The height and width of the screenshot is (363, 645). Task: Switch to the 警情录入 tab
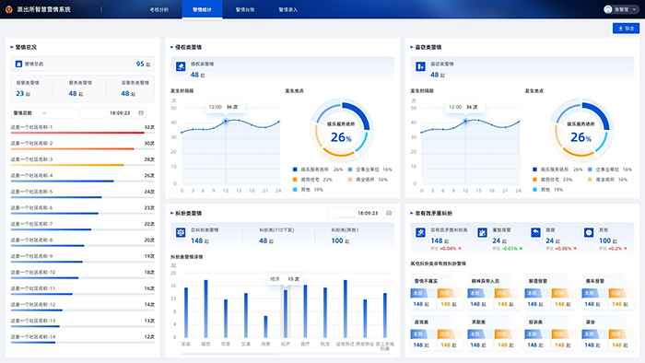[x=287, y=9]
